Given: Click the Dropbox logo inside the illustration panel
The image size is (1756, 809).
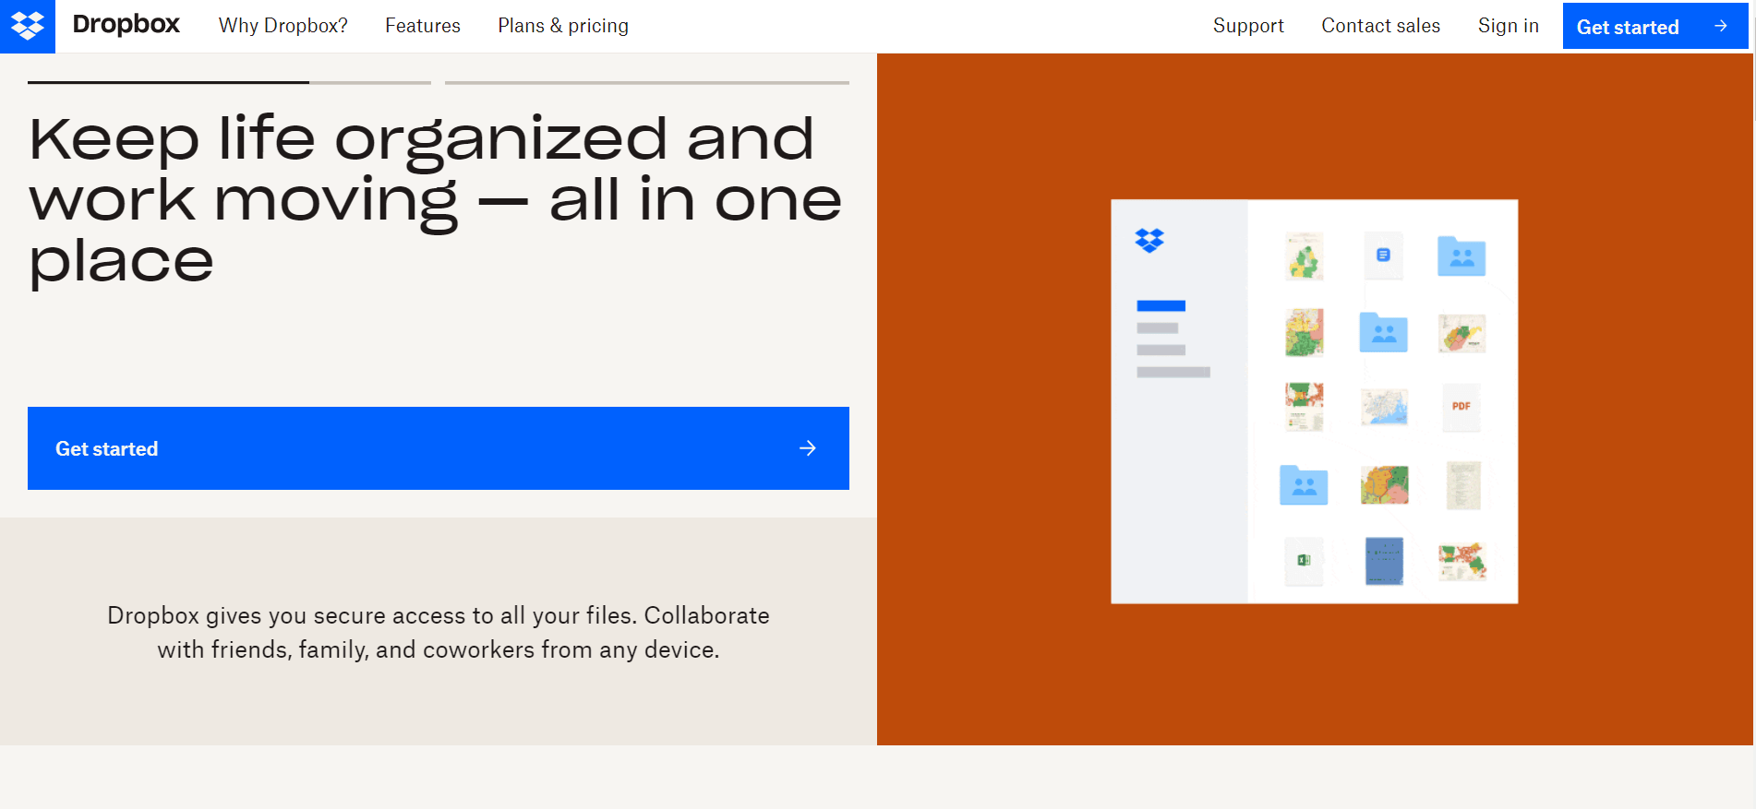Looking at the screenshot, I should click(1149, 240).
